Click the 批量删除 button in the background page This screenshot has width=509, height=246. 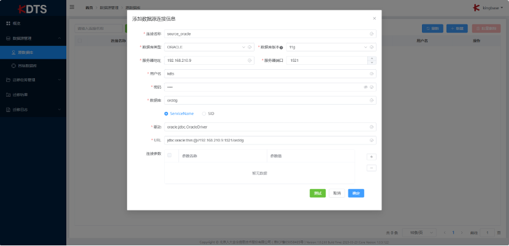[486, 29]
